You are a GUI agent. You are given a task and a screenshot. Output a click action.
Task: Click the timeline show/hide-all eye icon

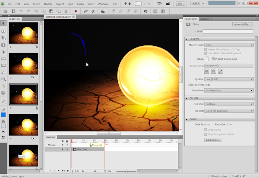tap(62, 141)
